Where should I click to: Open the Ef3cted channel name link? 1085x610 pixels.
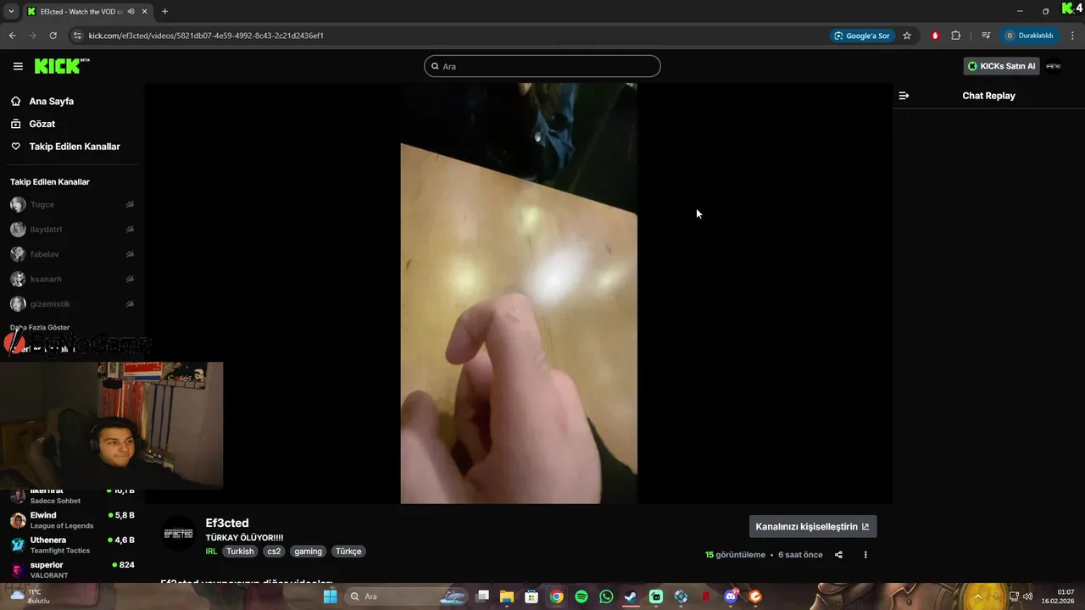(x=227, y=523)
